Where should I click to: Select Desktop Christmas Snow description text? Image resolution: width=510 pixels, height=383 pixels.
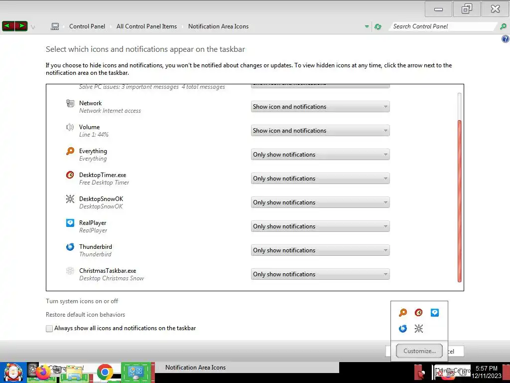[112, 278]
